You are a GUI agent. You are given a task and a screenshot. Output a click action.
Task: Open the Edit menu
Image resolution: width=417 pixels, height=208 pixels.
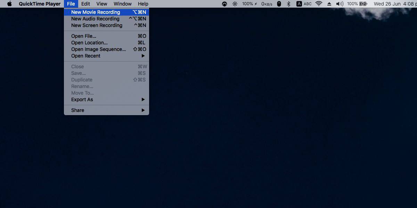pyautogui.click(x=85, y=4)
